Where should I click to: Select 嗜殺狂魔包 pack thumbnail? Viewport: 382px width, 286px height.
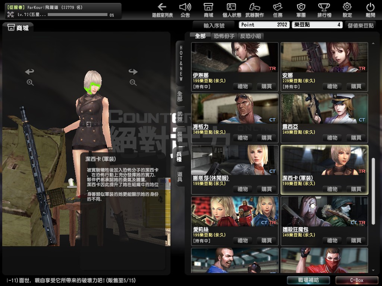click(x=324, y=212)
